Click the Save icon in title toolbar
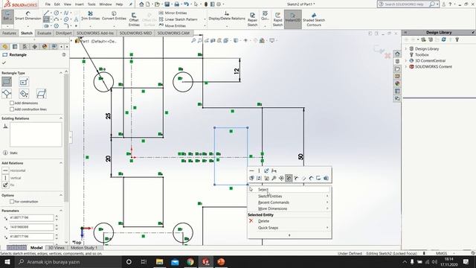This screenshot has height=268, width=476. point(167,4)
